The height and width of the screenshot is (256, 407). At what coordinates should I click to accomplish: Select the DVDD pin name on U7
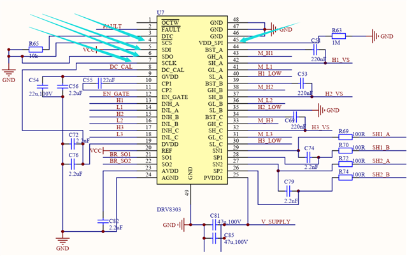170,144
